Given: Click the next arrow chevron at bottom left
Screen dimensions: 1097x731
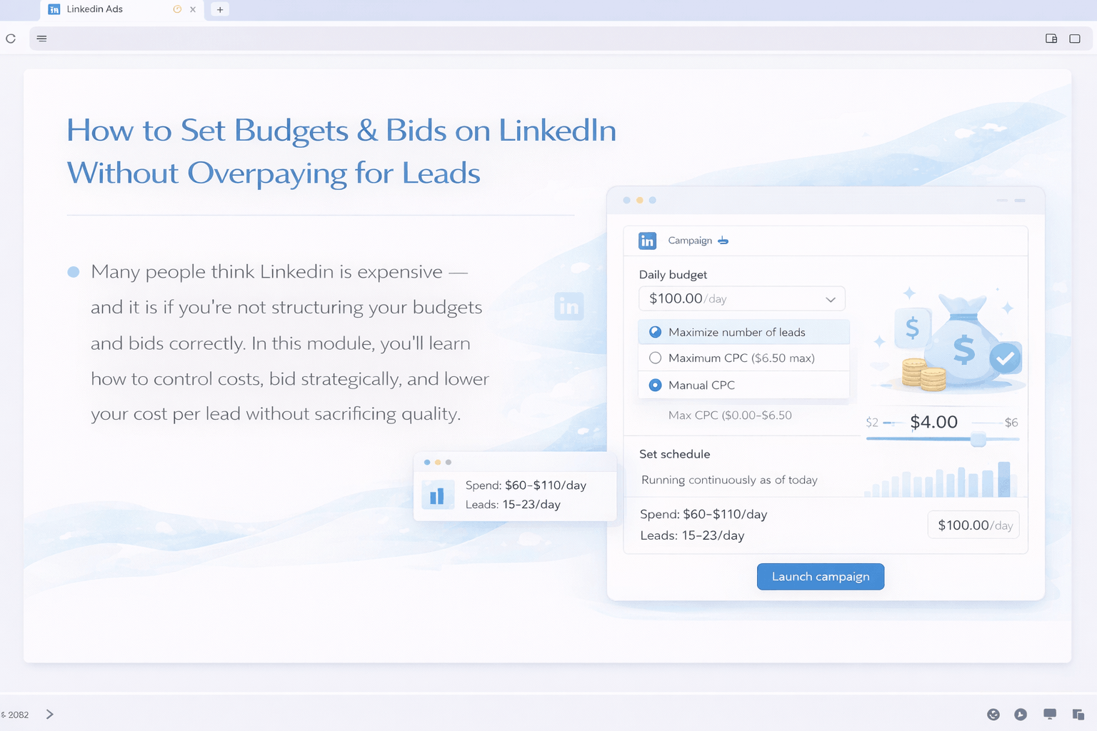Looking at the screenshot, I should pos(49,714).
